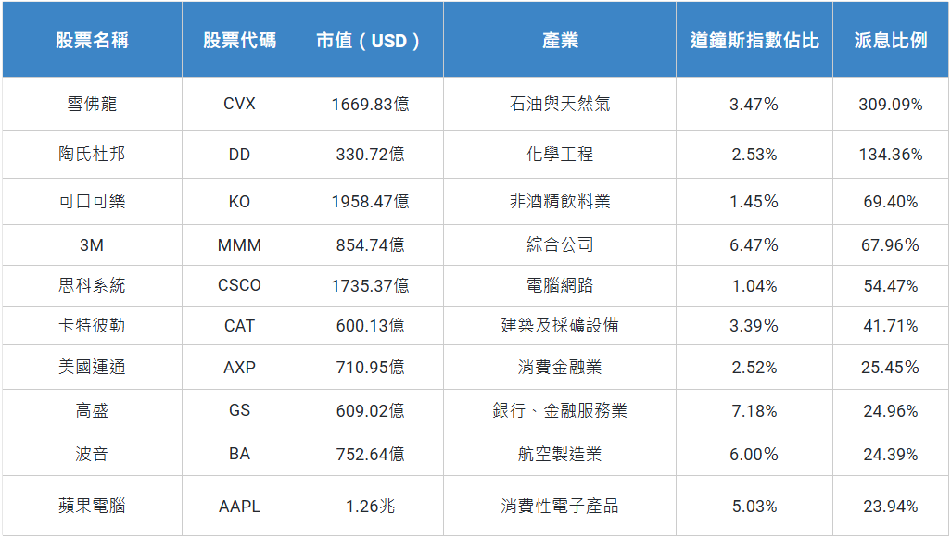Click the 道鐘斯指數佔比 column header
This screenshot has width=951, height=538.
(x=754, y=40)
